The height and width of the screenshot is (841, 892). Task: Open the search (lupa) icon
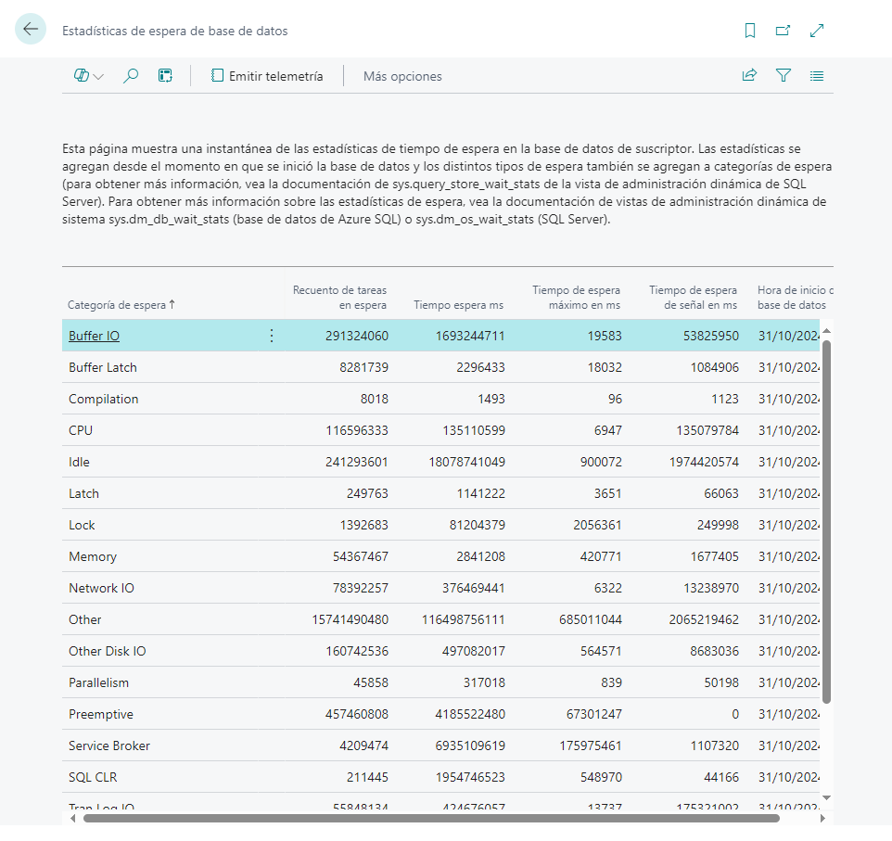pos(130,75)
